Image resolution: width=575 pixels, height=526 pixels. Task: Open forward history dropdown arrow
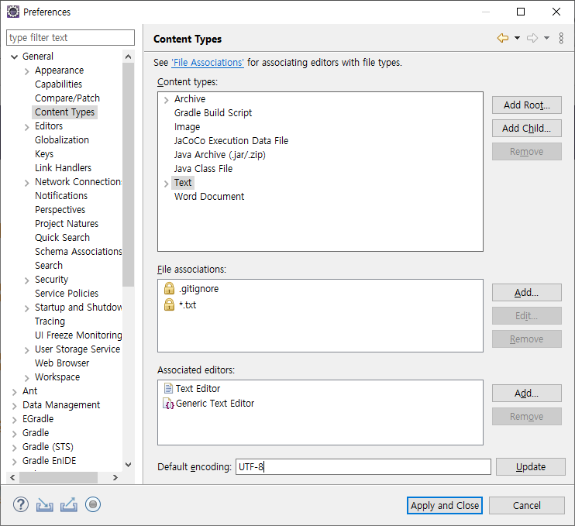click(x=546, y=38)
